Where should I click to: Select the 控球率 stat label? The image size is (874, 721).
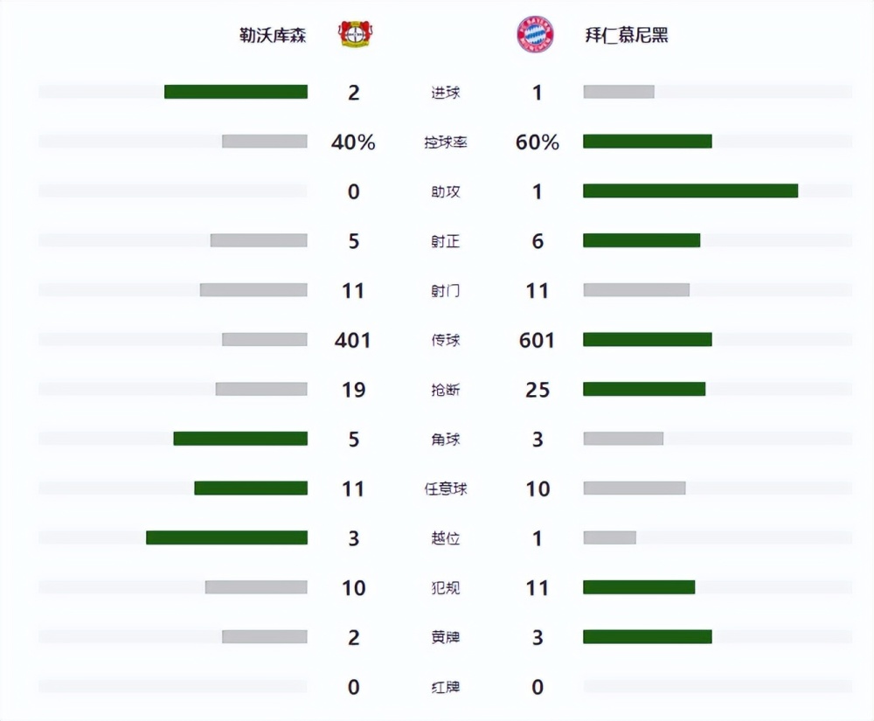[446, 142]
